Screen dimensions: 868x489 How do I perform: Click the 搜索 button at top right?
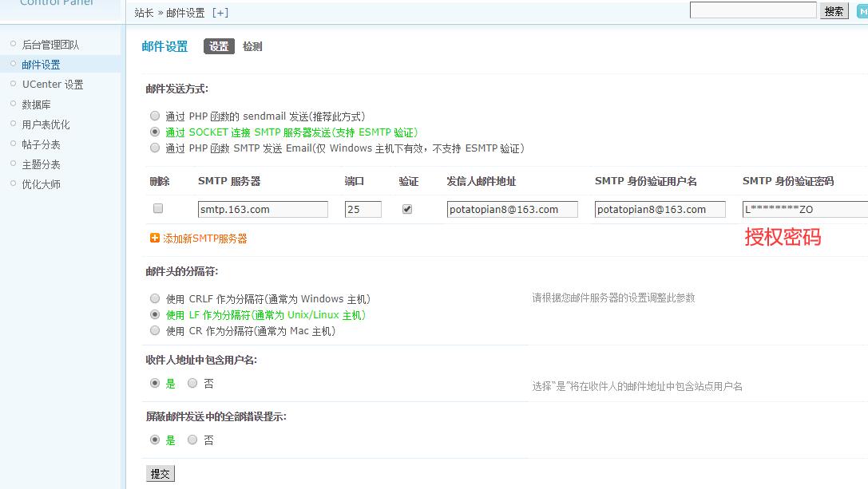[x=834, y=11]
